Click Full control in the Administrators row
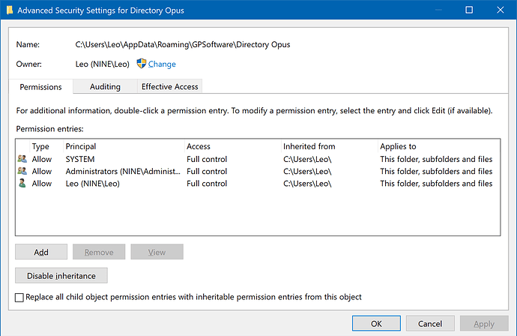This screenshot has width=517, height=336. click(x=207, y=171)
